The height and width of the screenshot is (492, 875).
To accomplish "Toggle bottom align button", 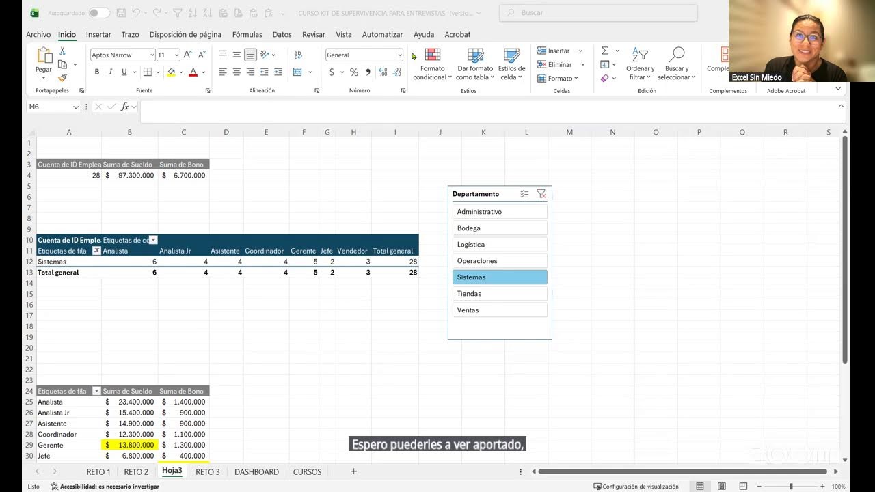I will (x=250, y=55).
